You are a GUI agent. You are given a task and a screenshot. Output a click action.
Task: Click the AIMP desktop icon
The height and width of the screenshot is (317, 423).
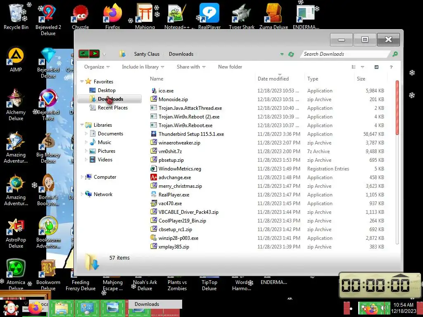point(16,59)
